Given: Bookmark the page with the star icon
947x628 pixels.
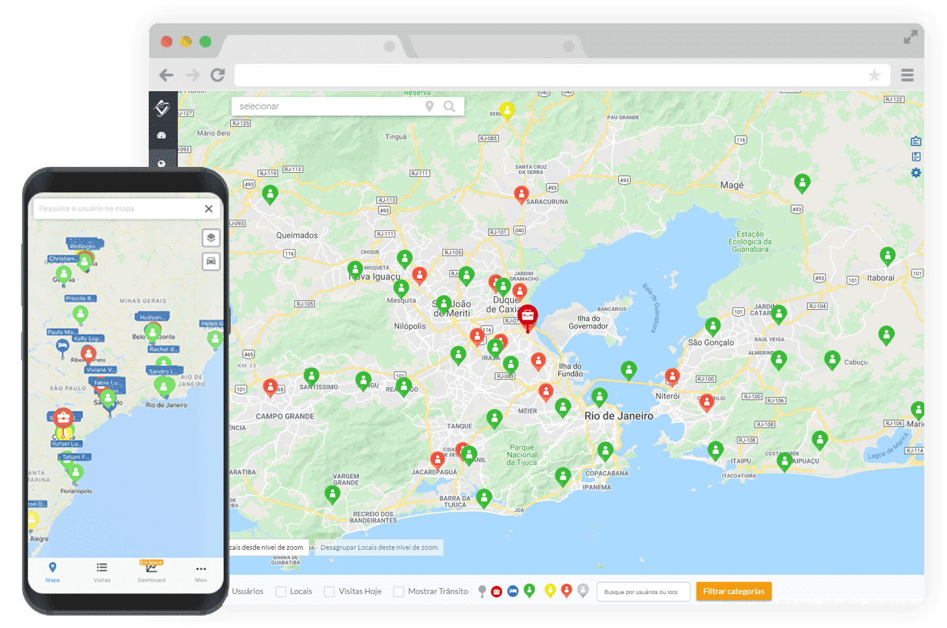Looking at the screenshot, I should click(x=874, y=76).
